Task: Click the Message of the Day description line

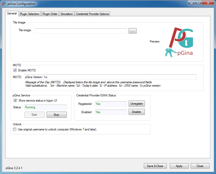Action: pyautogui.click(x=89, y=82)
